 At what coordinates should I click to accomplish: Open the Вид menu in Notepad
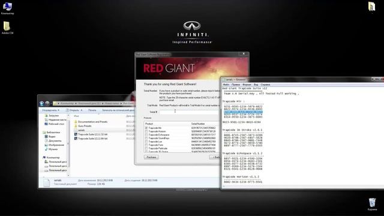click(x=256, y=85)
